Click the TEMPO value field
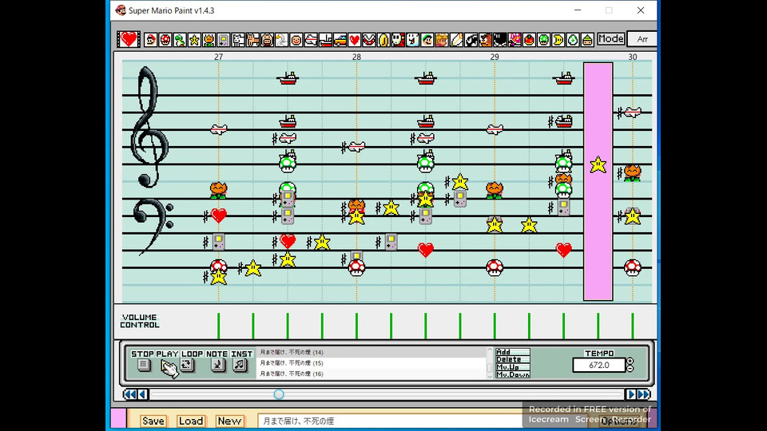The width and height of the screenshot is (767, 431). point(598,365)
